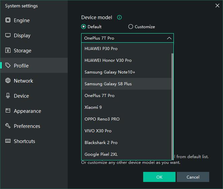
Task: Close the System settings dialog
Action: tap(217, 5)
